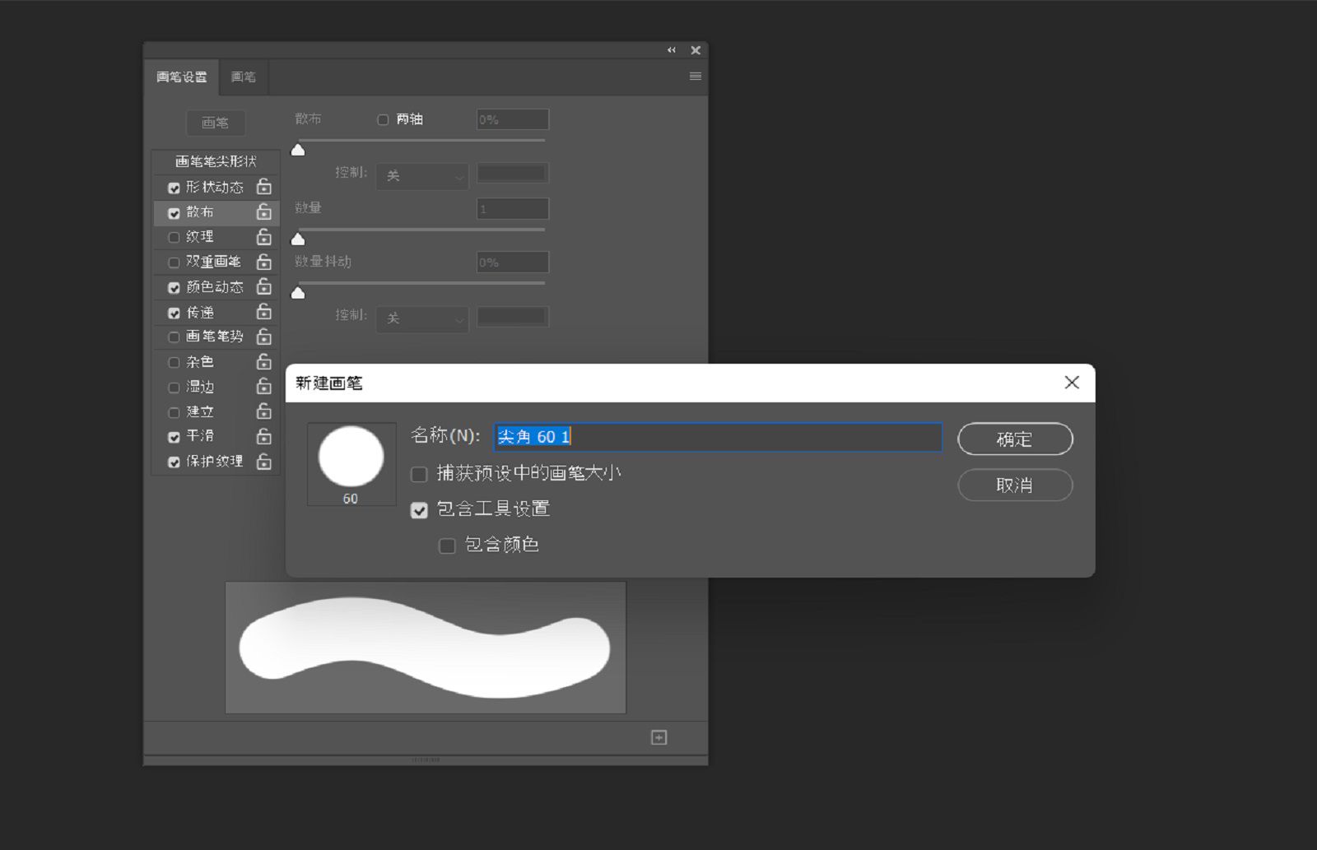
Task: Toggle the lock icon for 形状动态
Action: click(263, 187)
